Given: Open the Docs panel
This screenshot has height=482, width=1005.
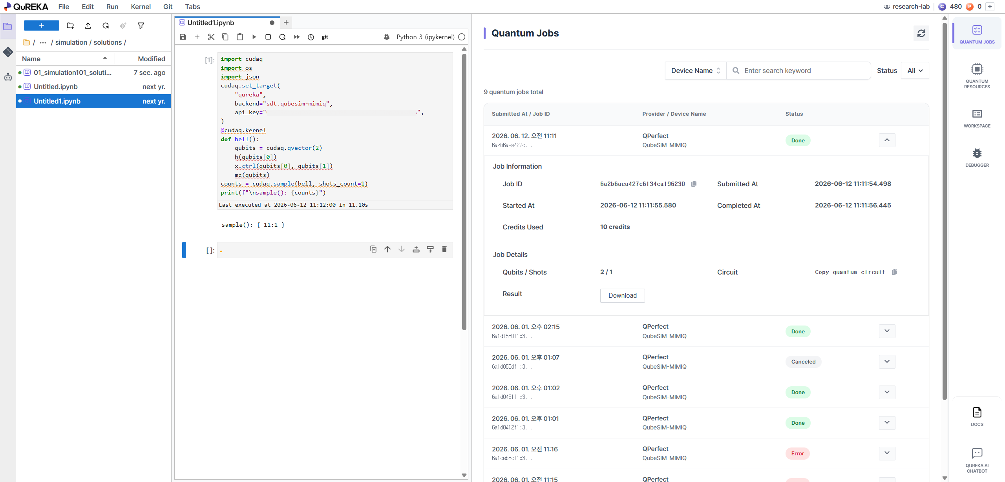Looking at the screenshot, I should 977,417.
